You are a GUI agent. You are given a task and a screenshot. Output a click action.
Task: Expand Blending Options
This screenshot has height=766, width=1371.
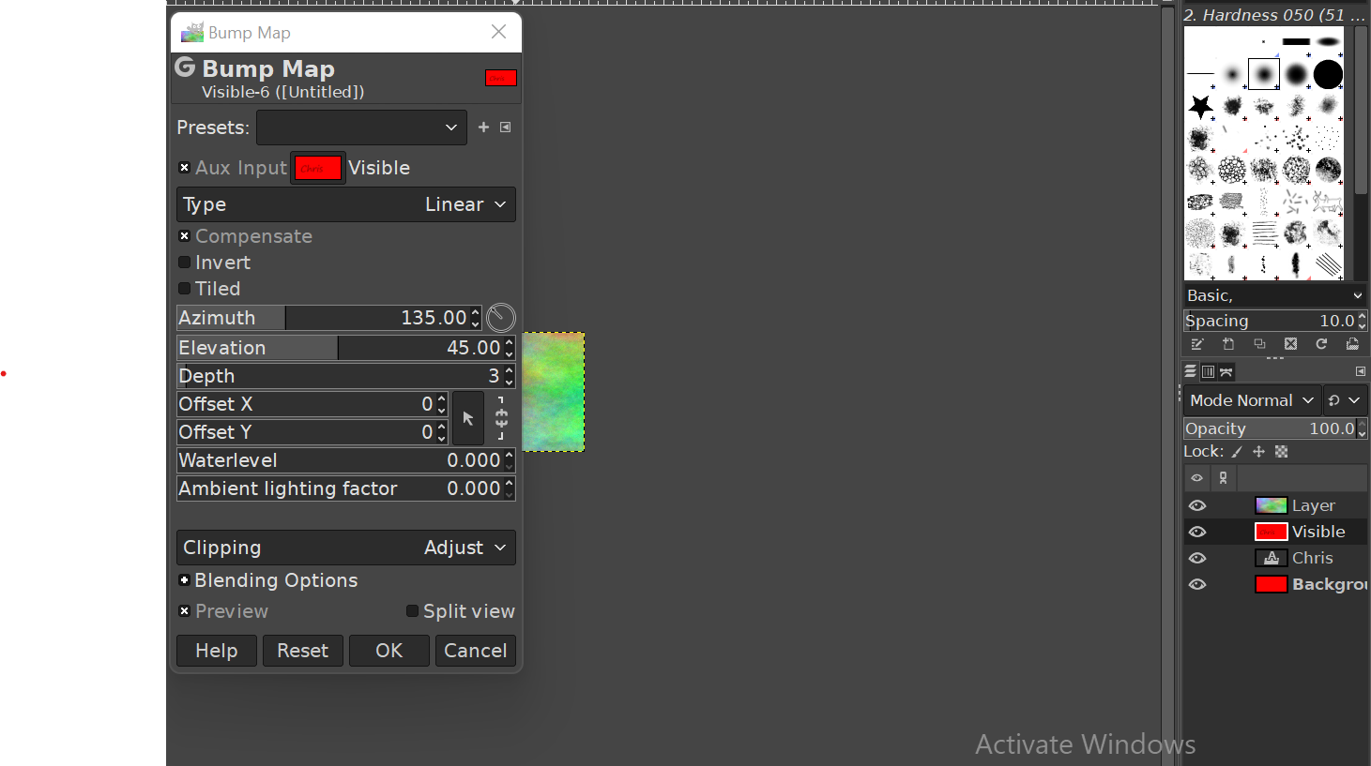pos(184,580)
